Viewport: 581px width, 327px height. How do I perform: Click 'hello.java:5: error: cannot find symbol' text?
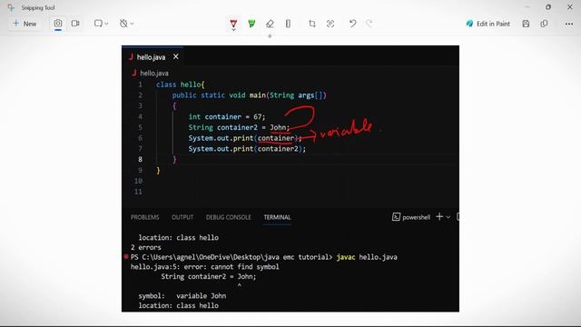coord(205,267)
